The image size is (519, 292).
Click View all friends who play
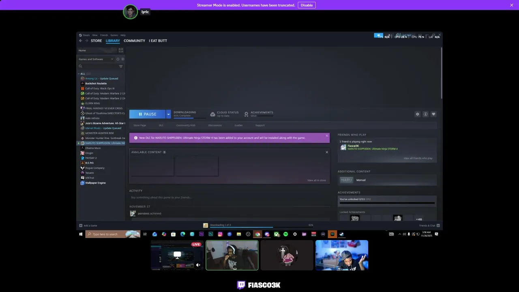[418, 158]
